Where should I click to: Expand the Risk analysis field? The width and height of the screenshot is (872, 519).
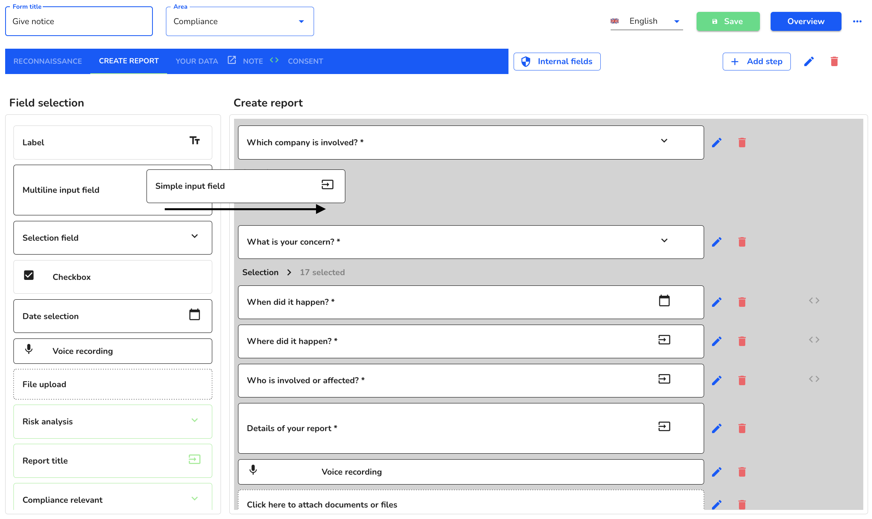(x=194, y=420)
